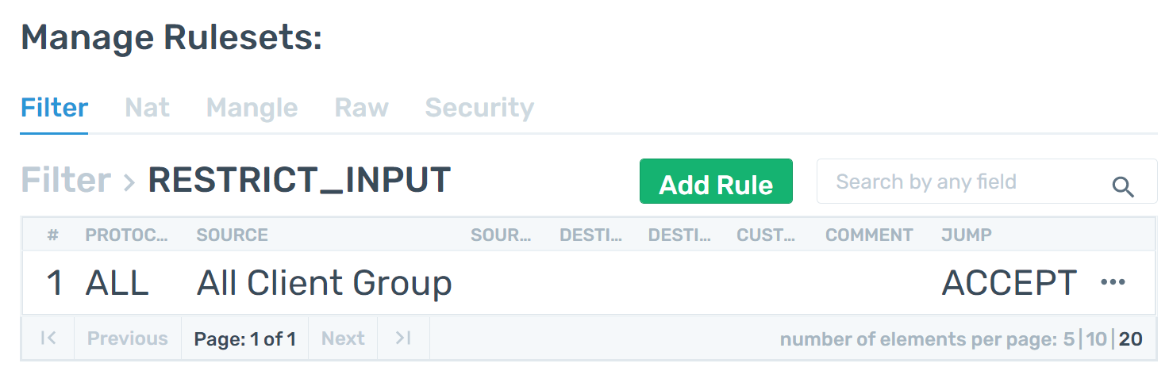The height and width of the screenshot is (390, 1169).
Task: Sort by the Protocol column header
Action: point(127,235)
